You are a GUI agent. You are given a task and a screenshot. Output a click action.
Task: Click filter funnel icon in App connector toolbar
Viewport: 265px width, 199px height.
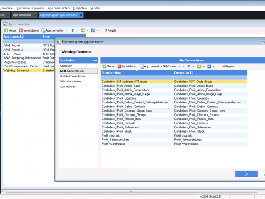point(73,30)
